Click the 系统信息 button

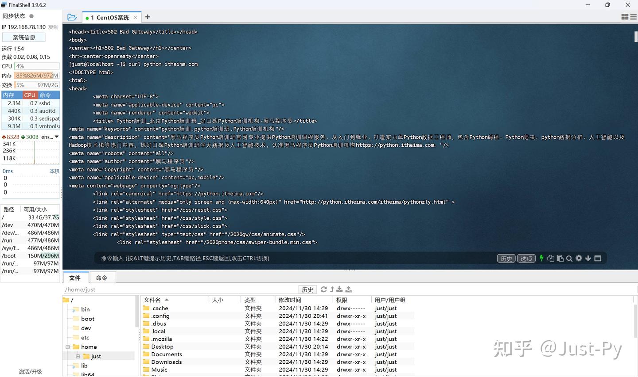(24, 38)
